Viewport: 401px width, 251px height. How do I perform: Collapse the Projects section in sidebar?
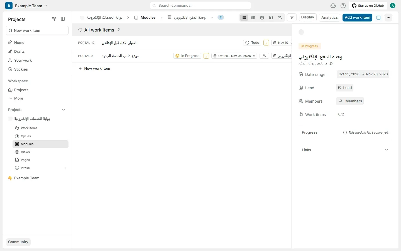63,110
